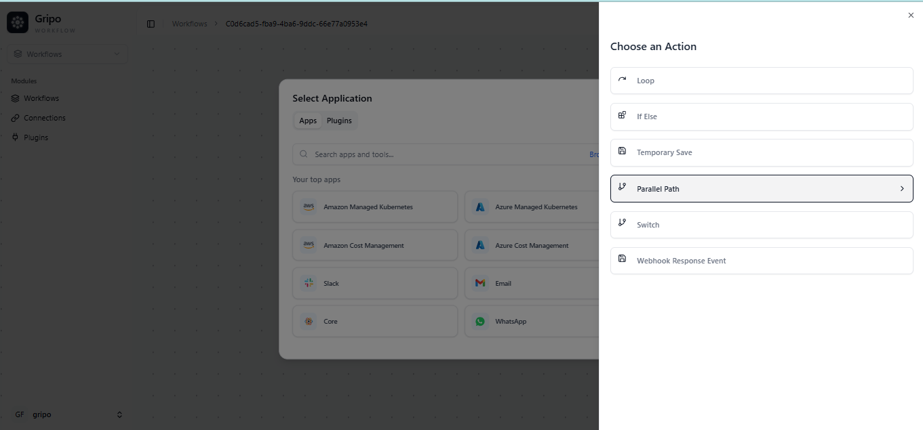The width and height of the screenshot is (923, 430).
Task: Click the Switch branch icon
Action: pos(622,223)
